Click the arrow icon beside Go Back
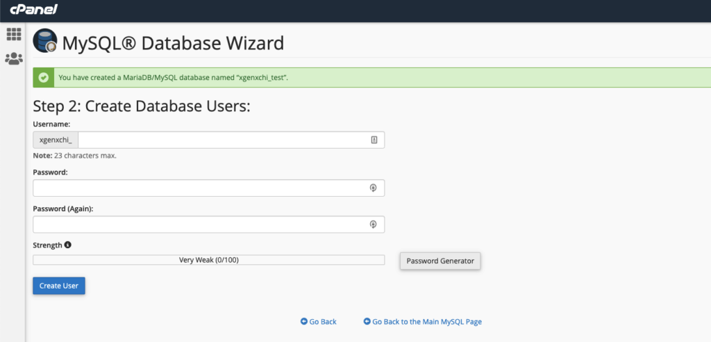The height and width of the screenshot is (342, 711). [x=303, y=322]
